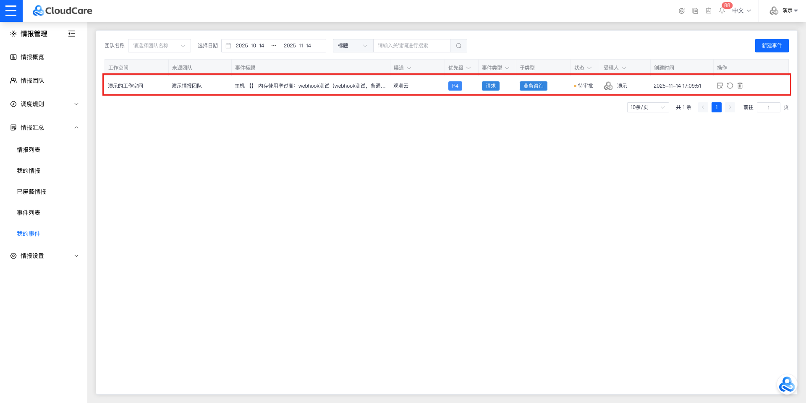Image resolution: width=806 pixels, height=403 pixels.
Task: Open the hamburger main menu
Action: [x=11, y=11]
